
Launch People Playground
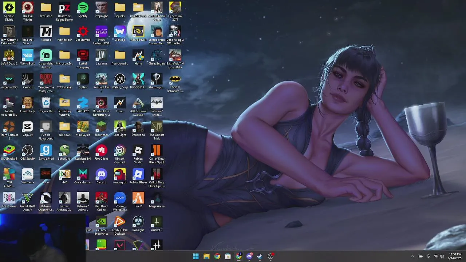click(x=46, y=130)
